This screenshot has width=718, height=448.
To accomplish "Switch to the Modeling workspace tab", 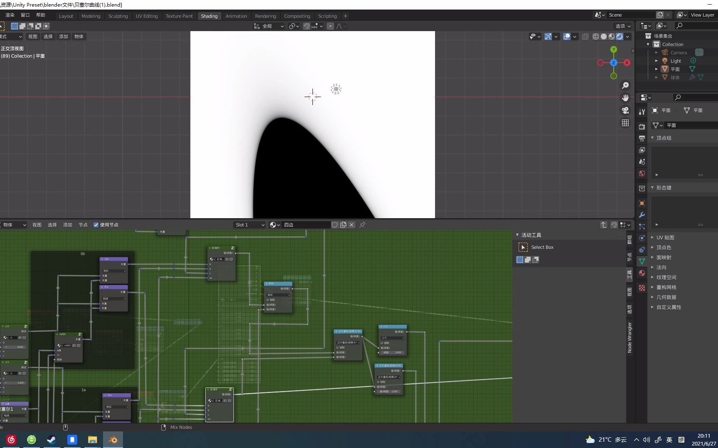I will click(x=91, y=16).
